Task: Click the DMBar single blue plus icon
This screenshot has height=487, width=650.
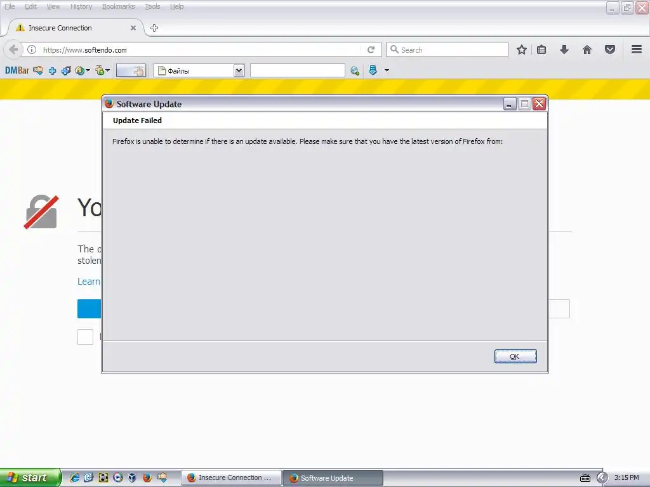Action: (x=52, y=71)
